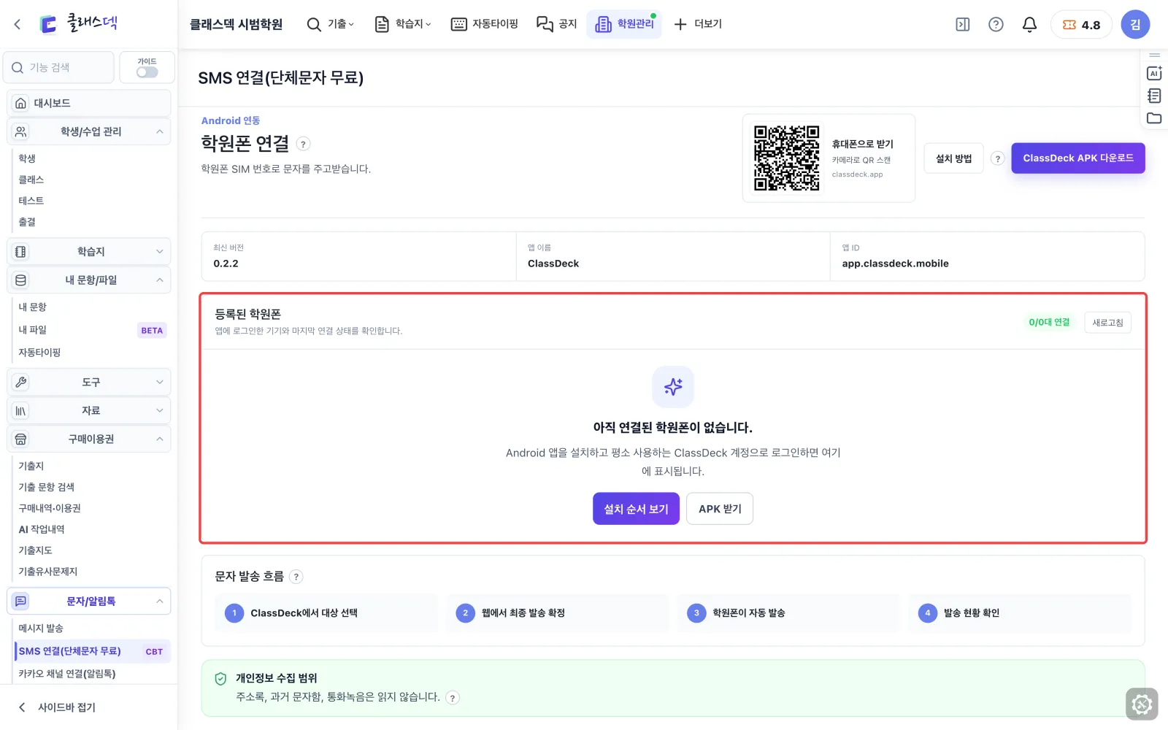Click 사이드바 접기 to collapse sidebar
The image size is (1168, 730).
click(x=57, y=707)
